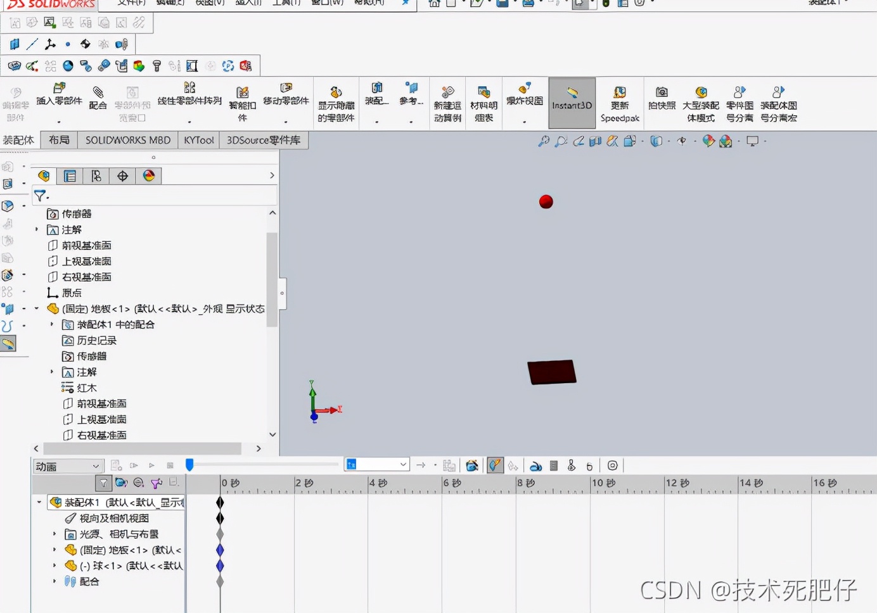This screenshot has height=613, width=877.
Task: Toggle the MotionManager filter funnel
Action: coord(103,483)
